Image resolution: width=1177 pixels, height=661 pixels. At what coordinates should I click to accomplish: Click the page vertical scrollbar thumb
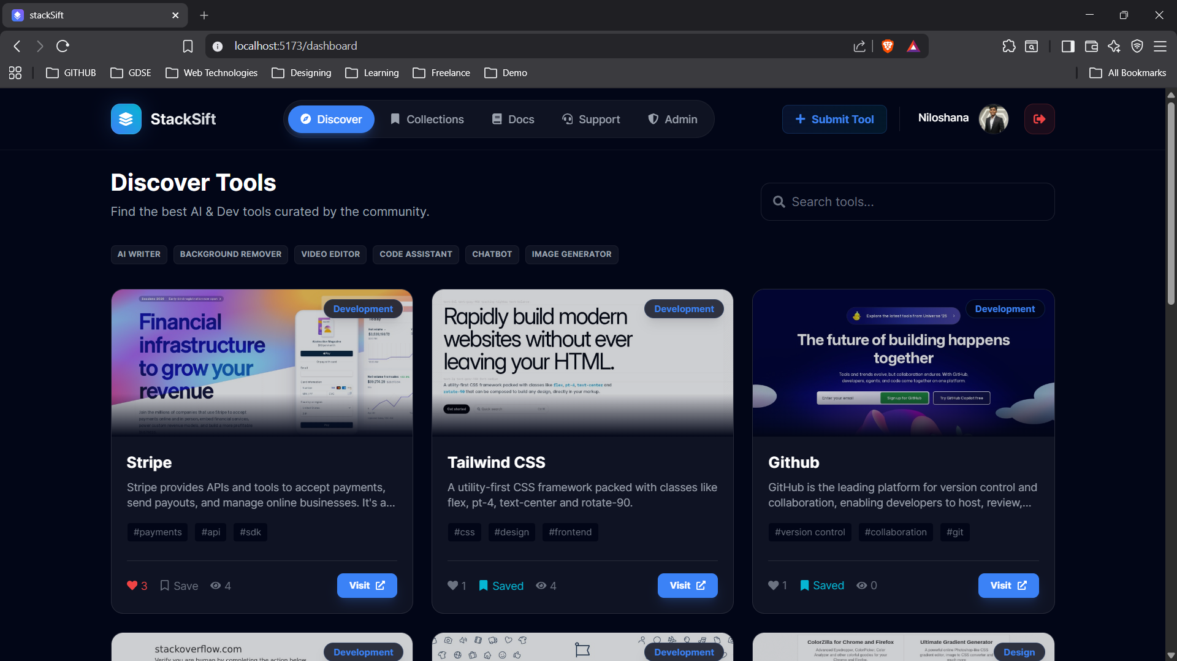(x=1171, y=202)
